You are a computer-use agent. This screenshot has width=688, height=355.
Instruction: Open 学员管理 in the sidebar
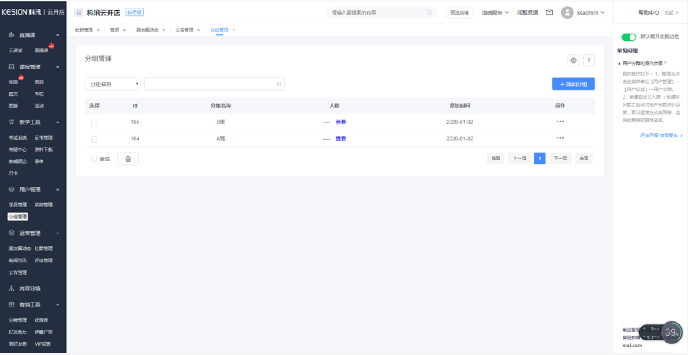(x=18, y=205)
